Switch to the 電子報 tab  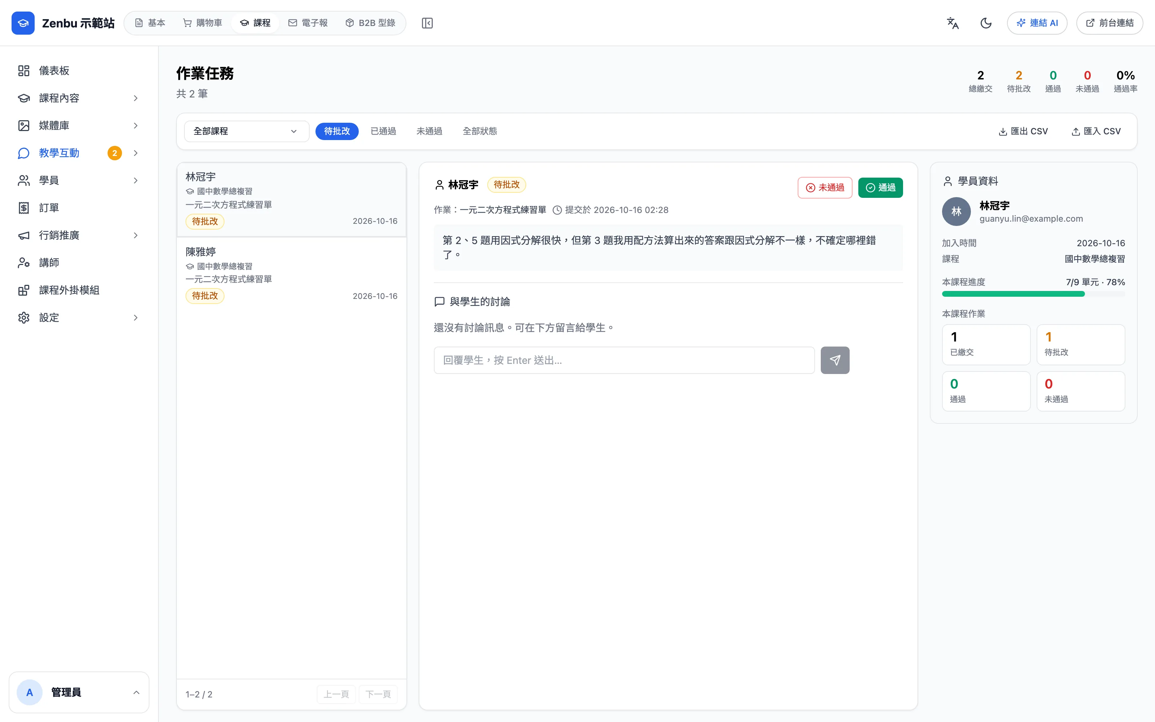[x=308, y=23]
